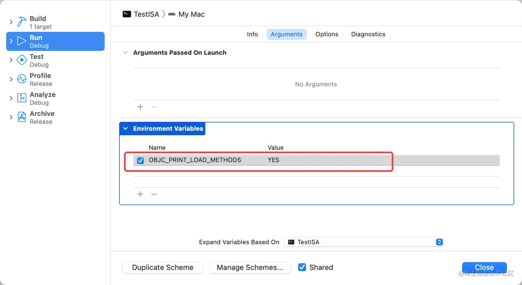
Task: Toggle the Shared scheme checkbox
Action: point(302,267)
